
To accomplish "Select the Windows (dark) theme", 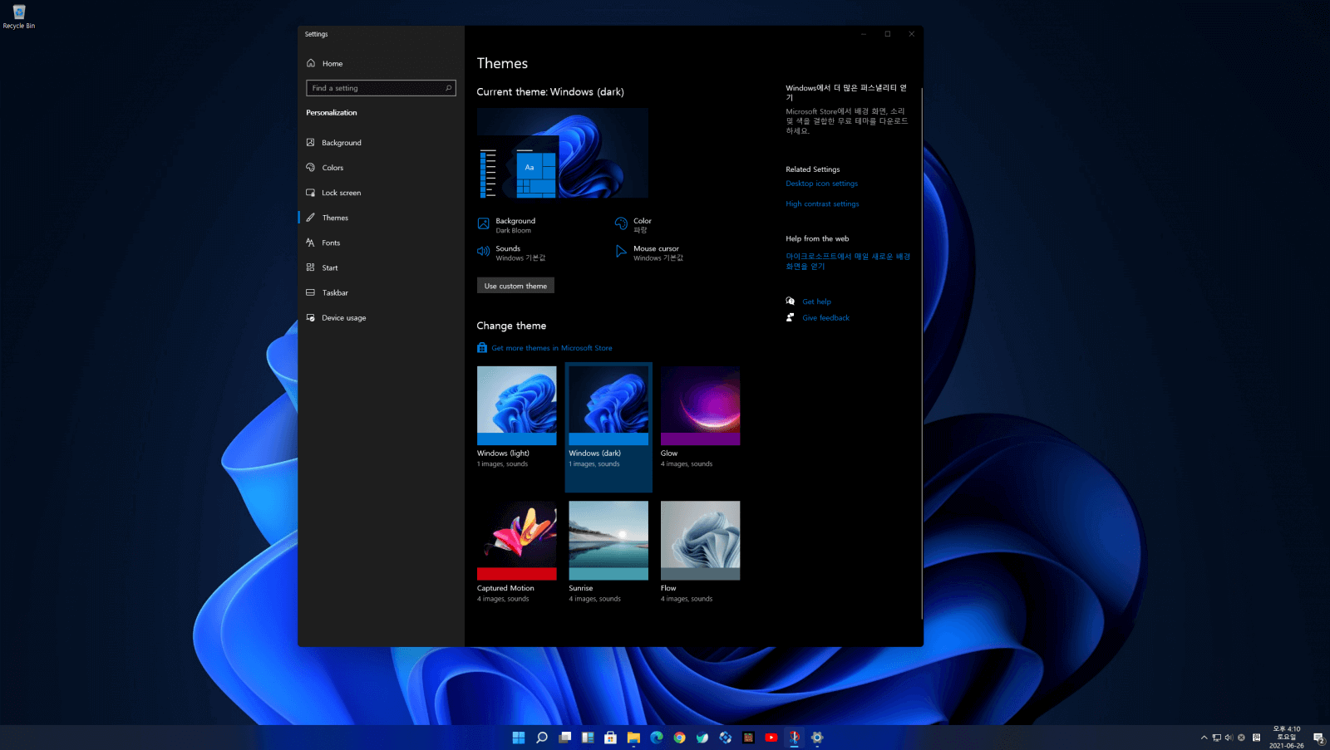I will pyautogui.click(x=608, y=427).
